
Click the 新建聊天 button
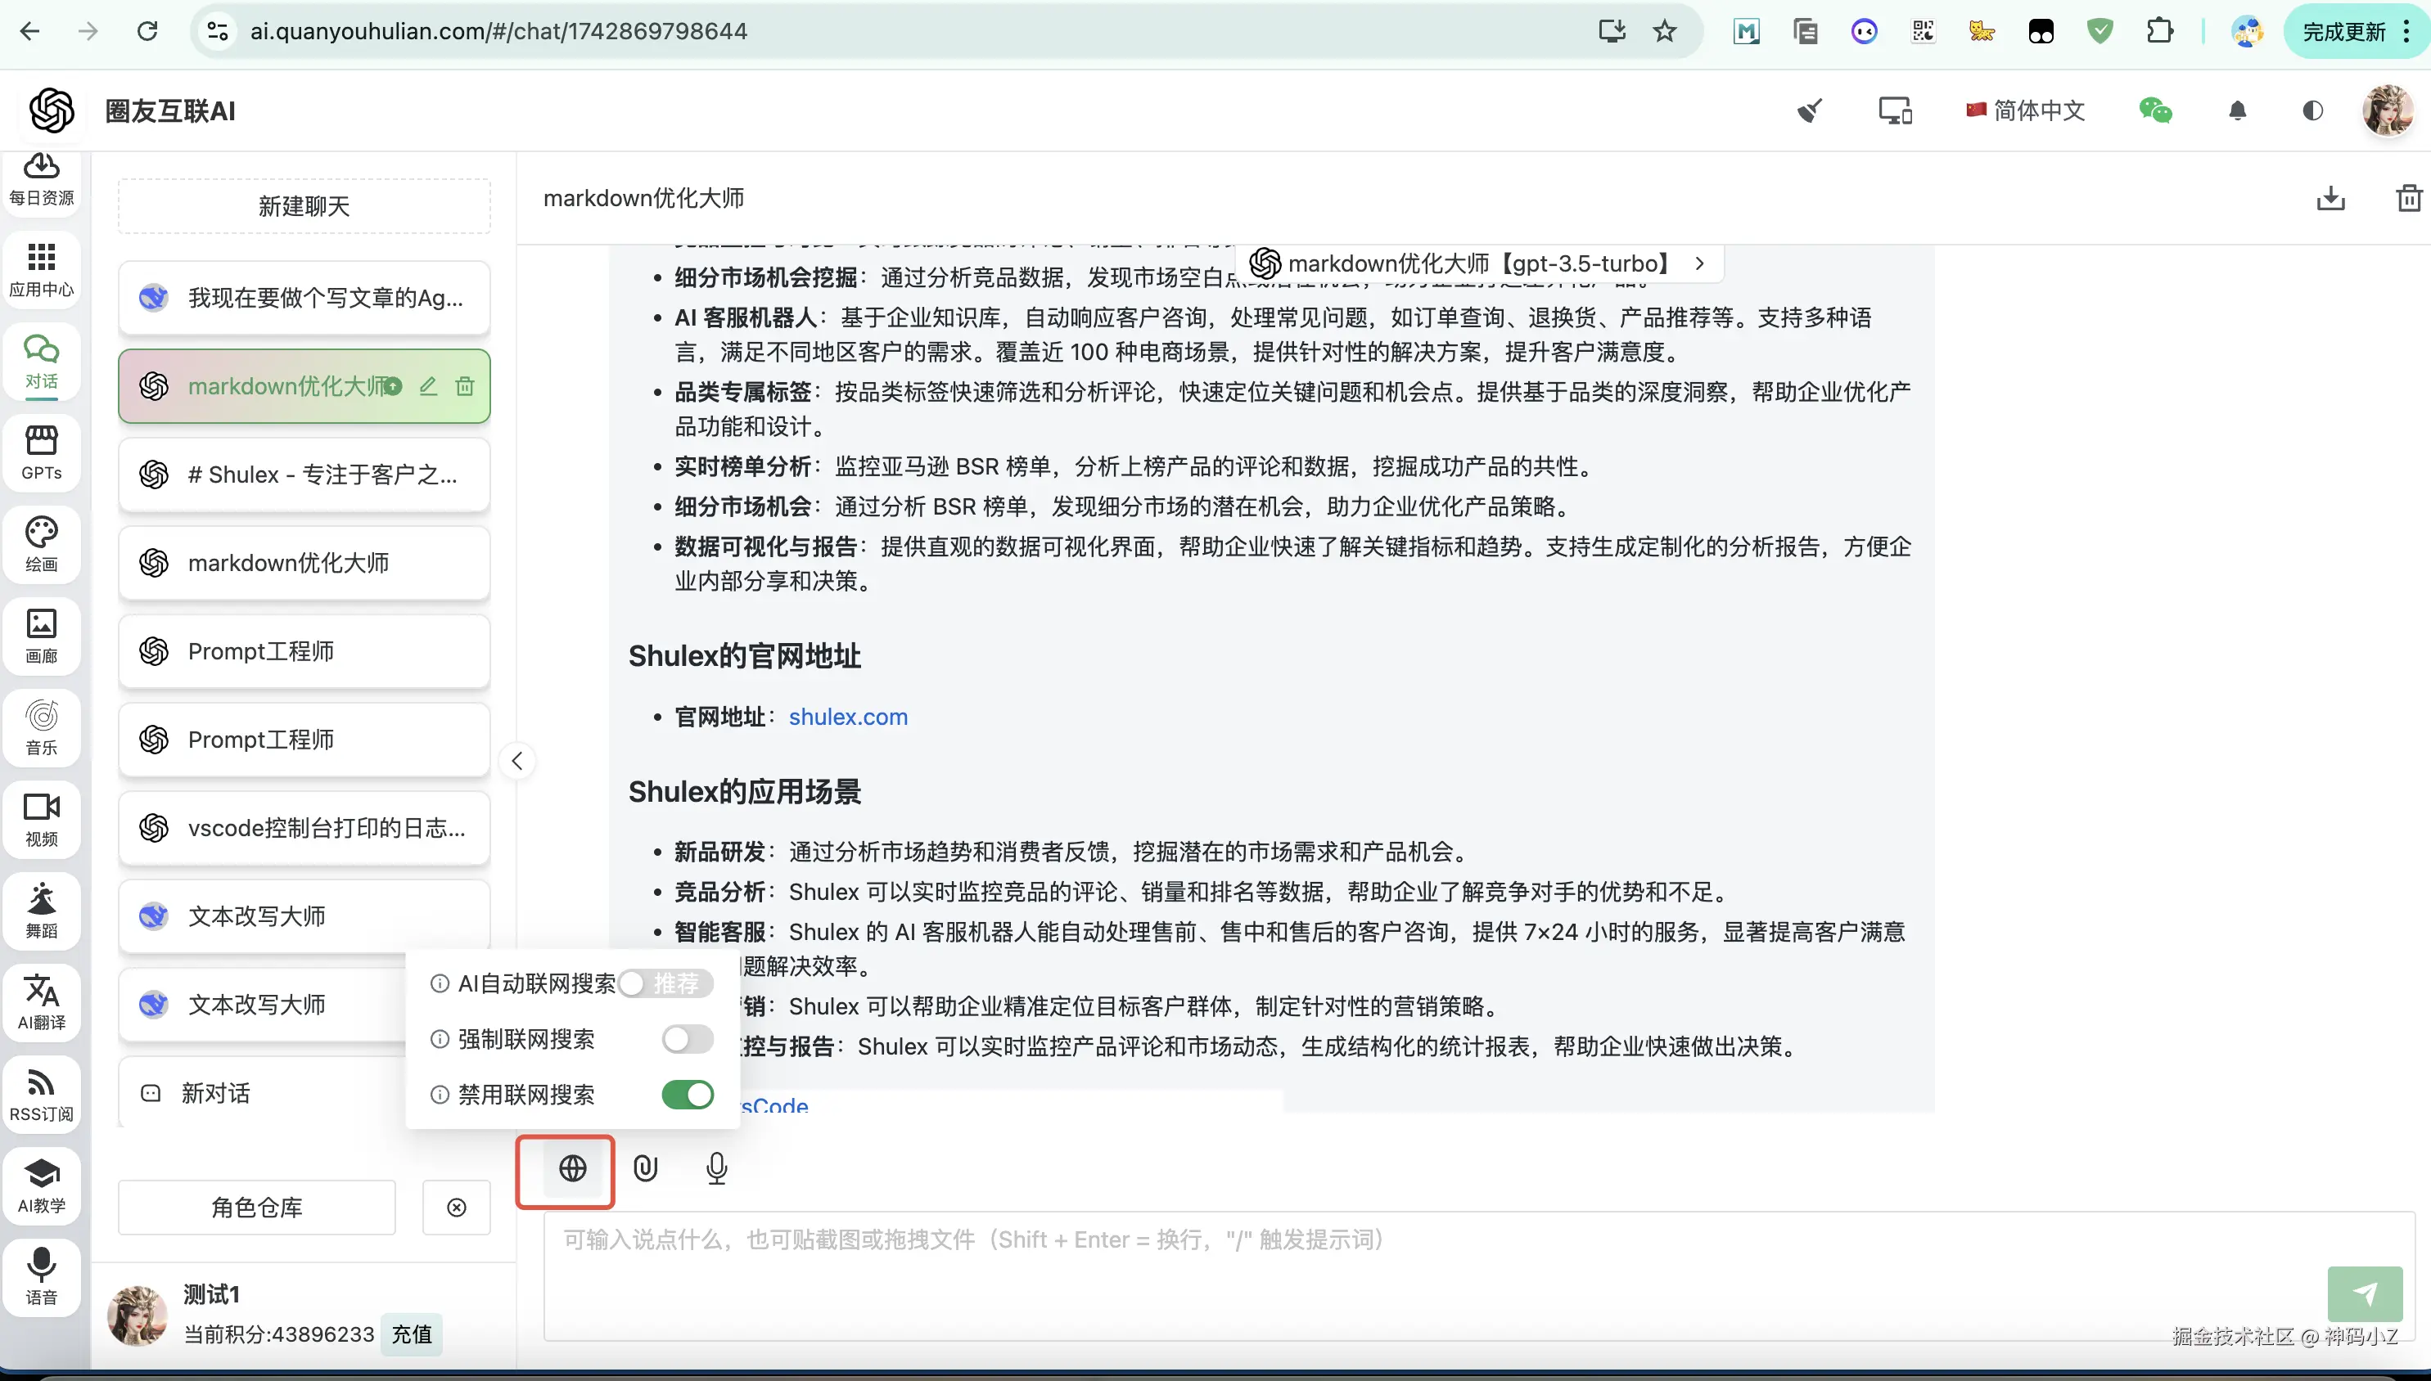click(304, 206)
